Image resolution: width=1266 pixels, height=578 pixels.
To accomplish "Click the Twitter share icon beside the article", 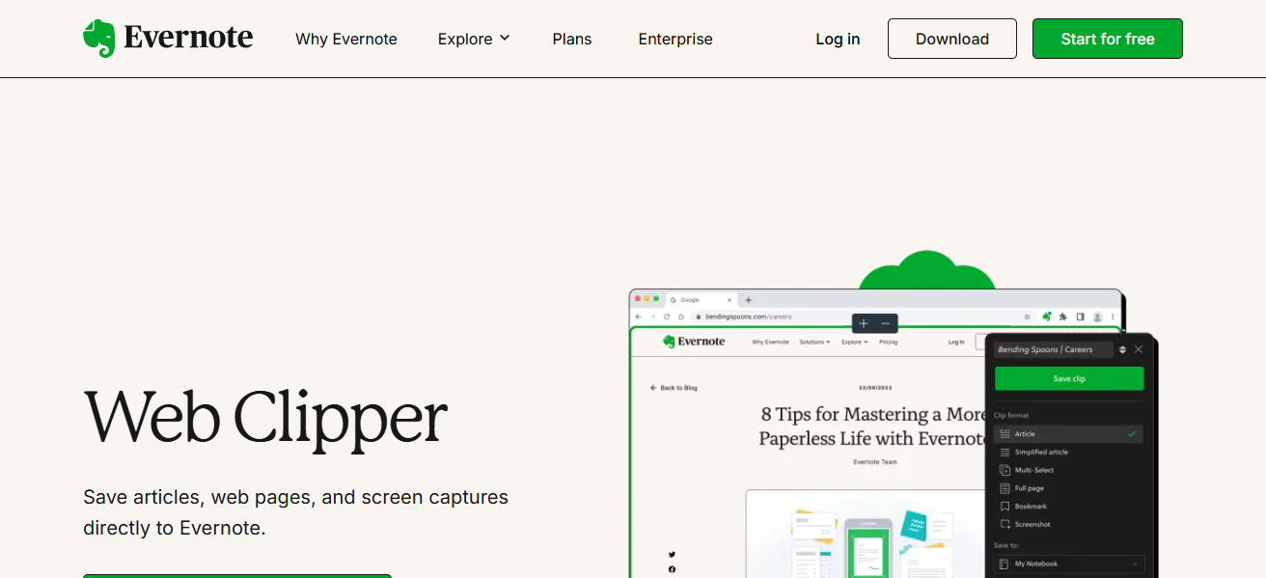I will click(672, 554).
